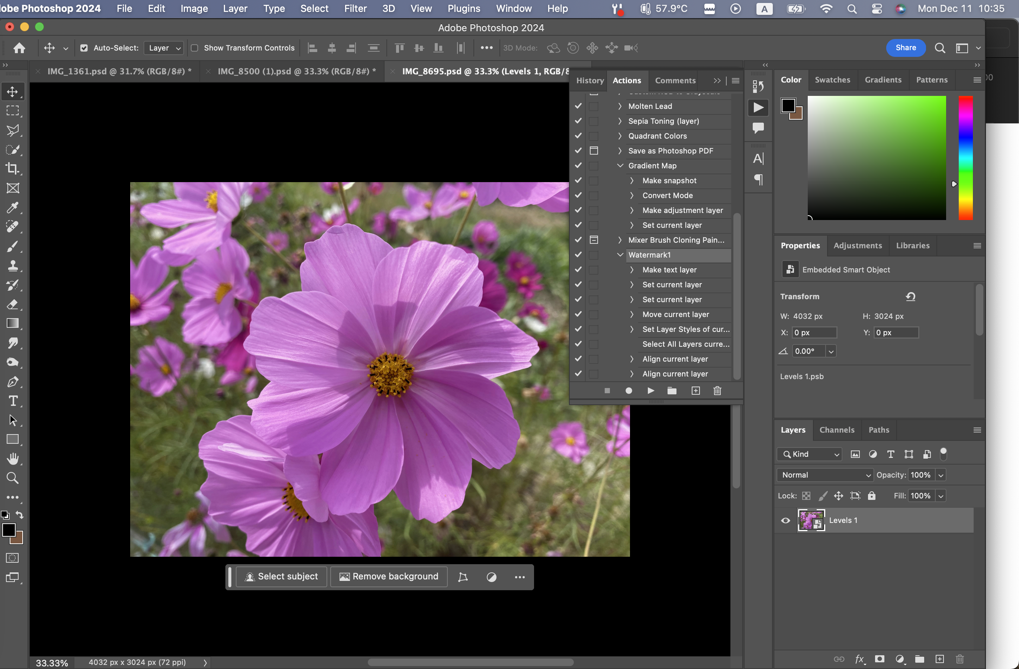Collapse the Watermark1 action
The image size is (1019, 669).
[x=620, y=255]
